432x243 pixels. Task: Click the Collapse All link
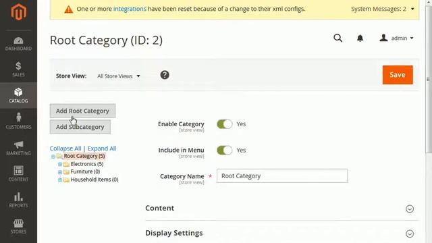[x=65, y=148]
